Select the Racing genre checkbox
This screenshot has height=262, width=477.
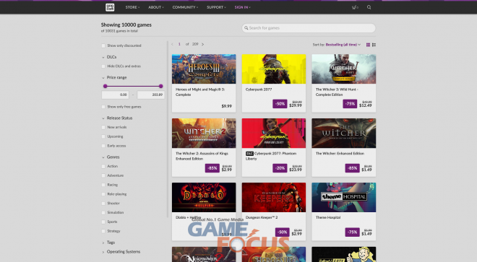point(103,185)
